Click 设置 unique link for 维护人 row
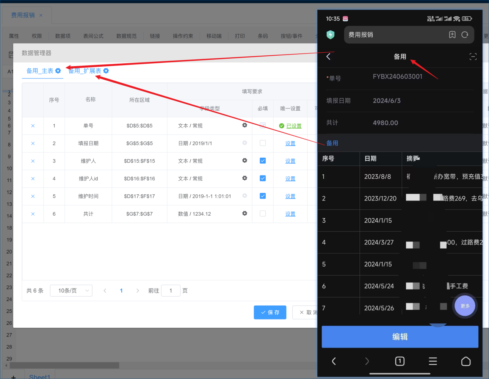The height and width of the screenshot is (379, 489). 290,161
